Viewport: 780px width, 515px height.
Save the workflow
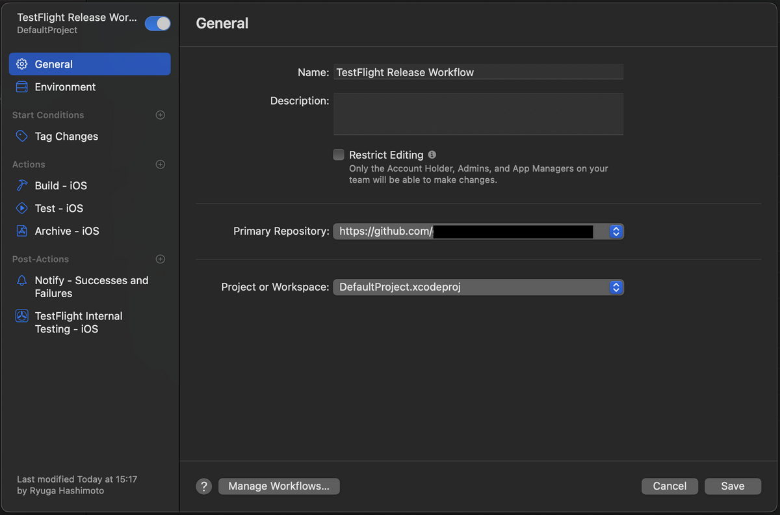733,486
